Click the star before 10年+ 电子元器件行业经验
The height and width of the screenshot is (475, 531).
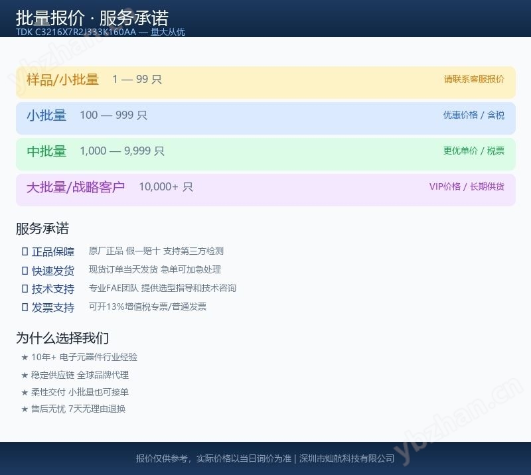[25, 357]
